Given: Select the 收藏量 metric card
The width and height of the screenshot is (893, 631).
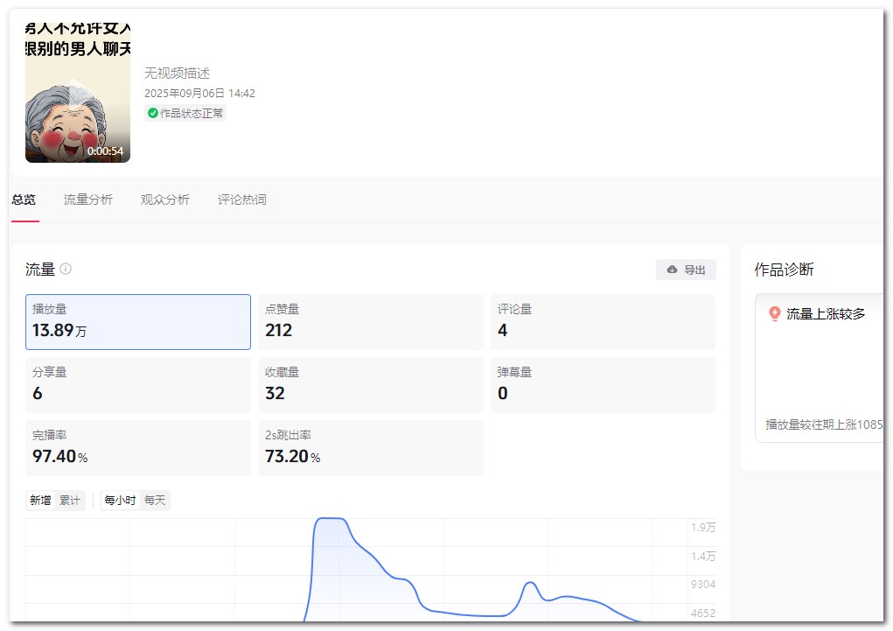Looking at the screenshot, I should pyautogui.click(x=371, y=385).
